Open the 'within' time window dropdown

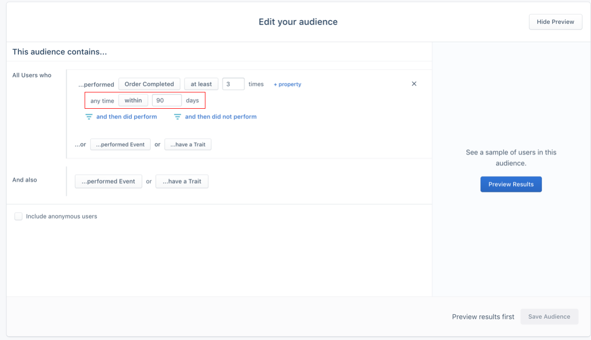133,100
